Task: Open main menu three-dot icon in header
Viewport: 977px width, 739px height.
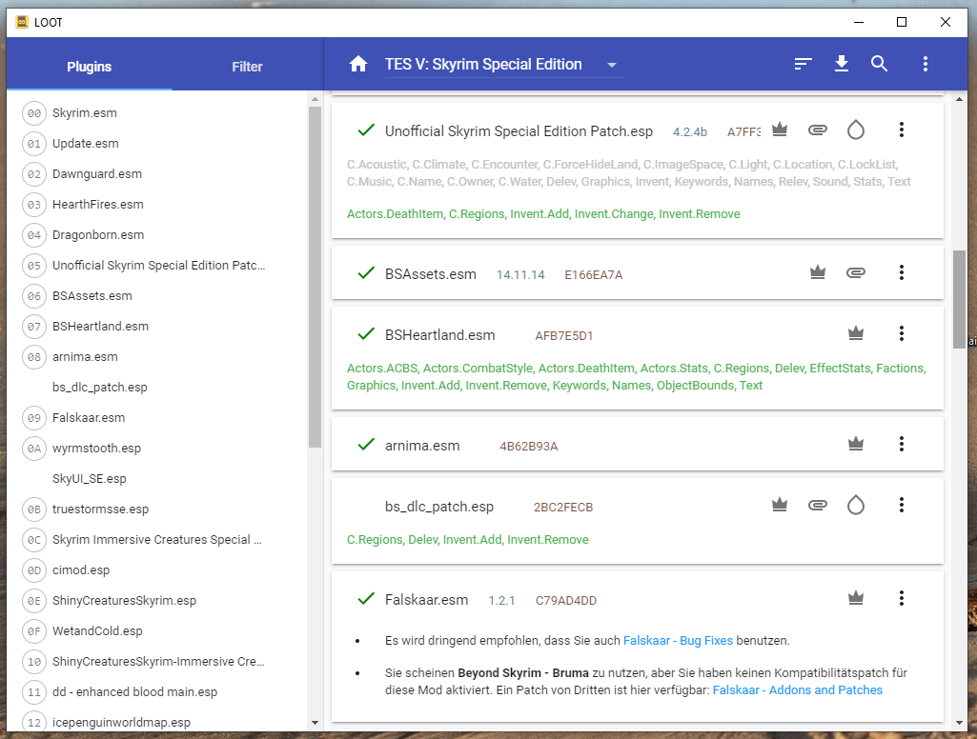Action: [x=925, y=64]
